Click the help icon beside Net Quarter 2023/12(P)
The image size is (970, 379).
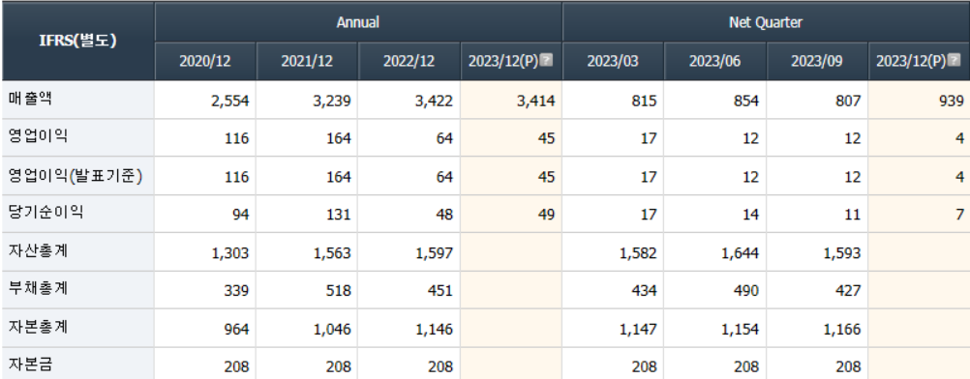(954, 61)
